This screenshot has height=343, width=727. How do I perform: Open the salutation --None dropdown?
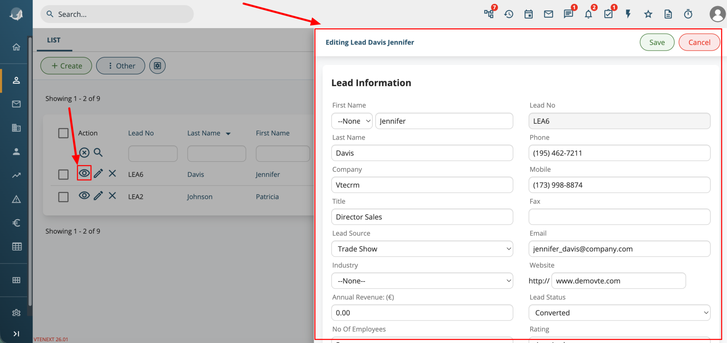pos(352,121)
